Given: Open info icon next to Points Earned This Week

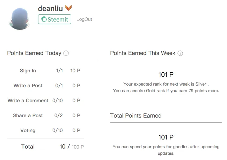Looking at the screenshot, I should coord(180,53).
